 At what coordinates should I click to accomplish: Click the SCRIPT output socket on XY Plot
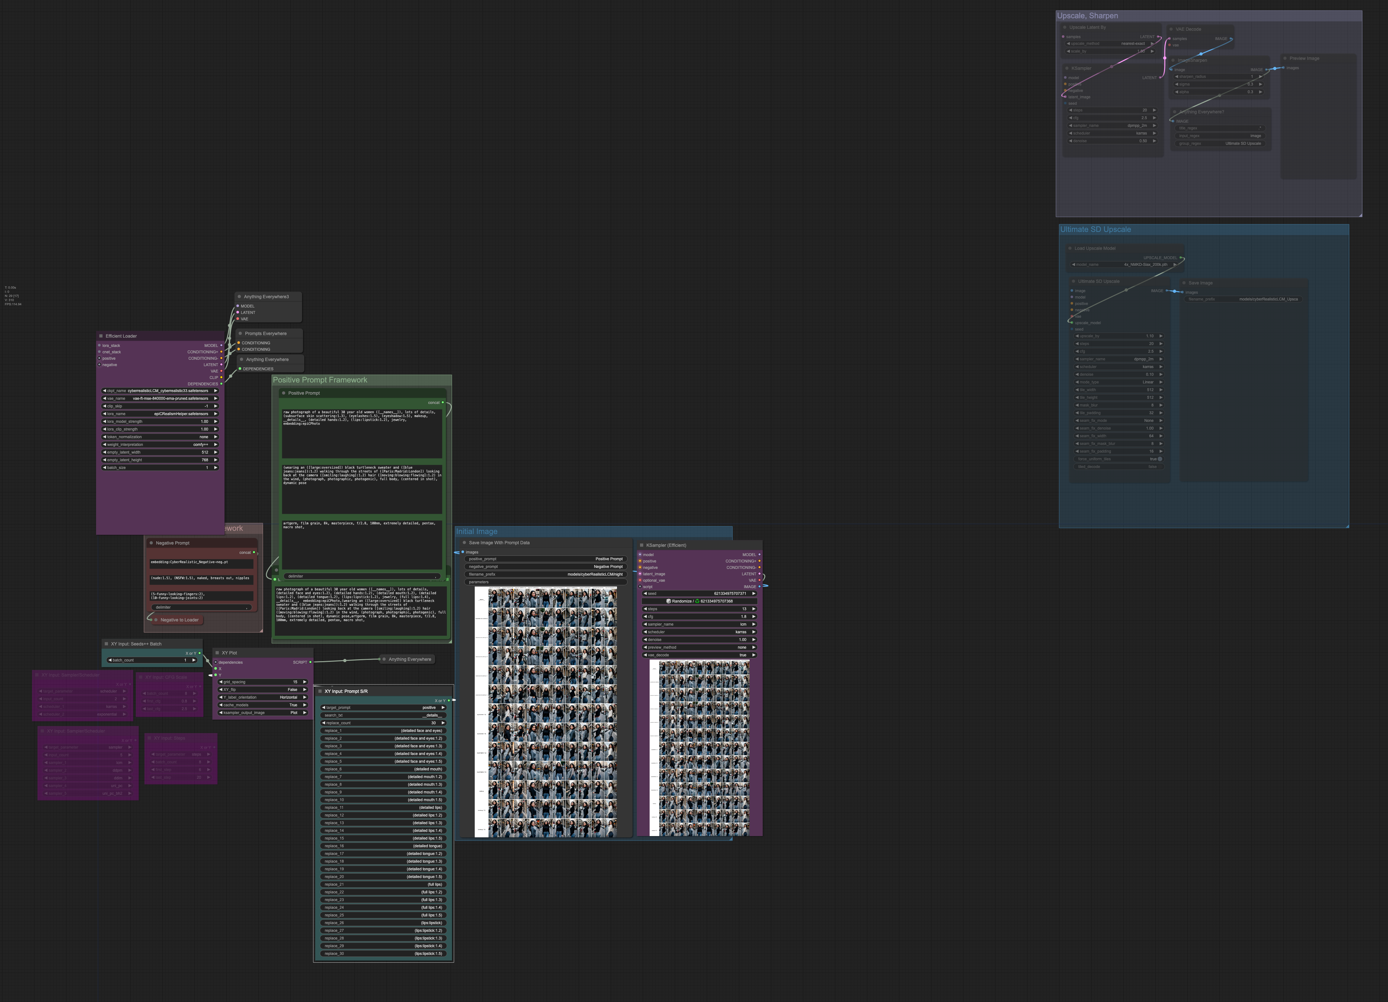[x=310, y=662]
